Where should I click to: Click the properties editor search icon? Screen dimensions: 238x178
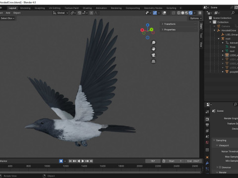pos(236,104)
